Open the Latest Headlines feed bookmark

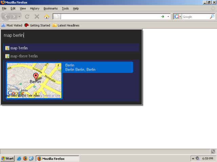pyautogui.click(x=66, y=25)
